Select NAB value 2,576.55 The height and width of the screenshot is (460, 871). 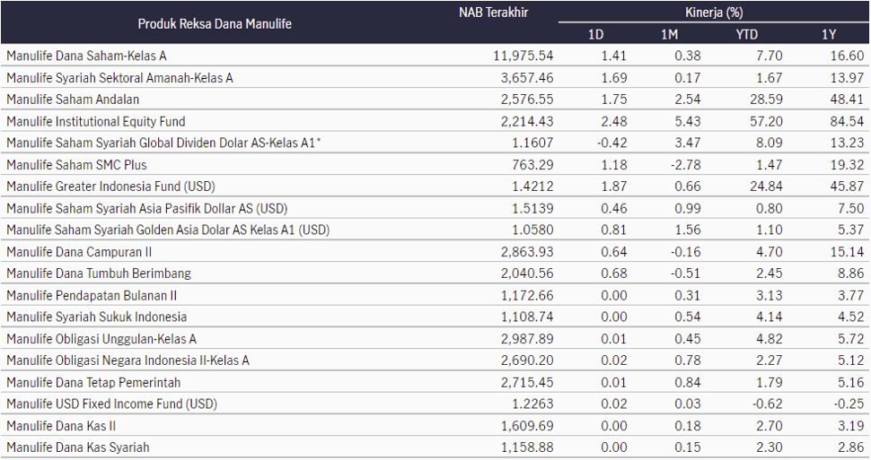(x=527, y=100)
